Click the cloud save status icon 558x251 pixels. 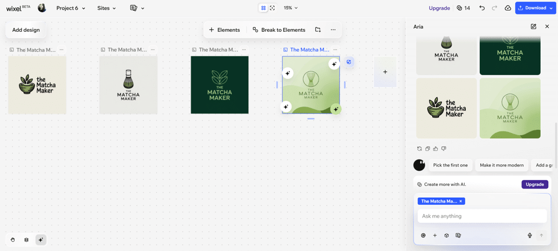tap(508, 8)
